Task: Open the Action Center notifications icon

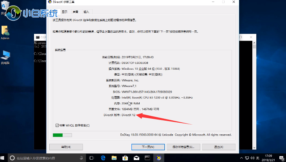Action: [281, 158]
